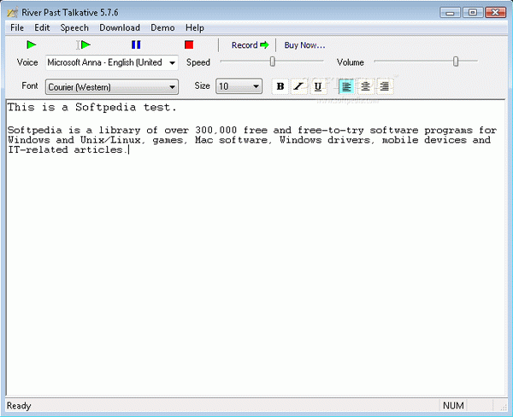Click the Volume slider thumb

coord(456,62)
